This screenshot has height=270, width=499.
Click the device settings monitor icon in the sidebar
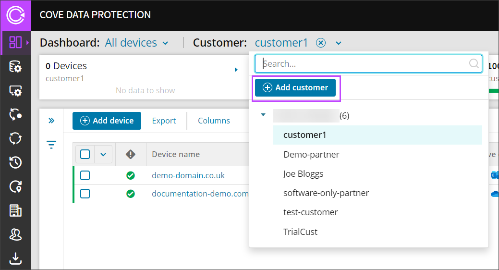(x=15, y=91)
